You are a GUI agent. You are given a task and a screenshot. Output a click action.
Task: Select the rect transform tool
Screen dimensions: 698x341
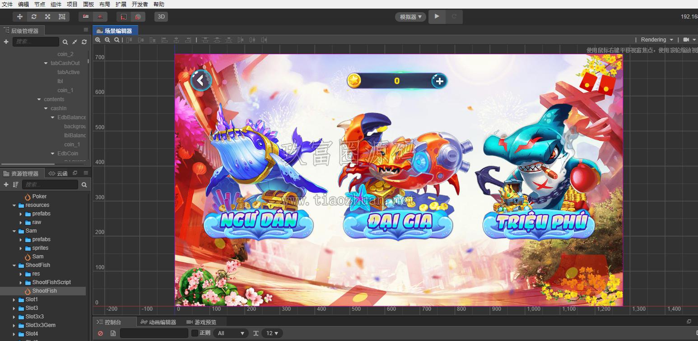pos(62,17)
